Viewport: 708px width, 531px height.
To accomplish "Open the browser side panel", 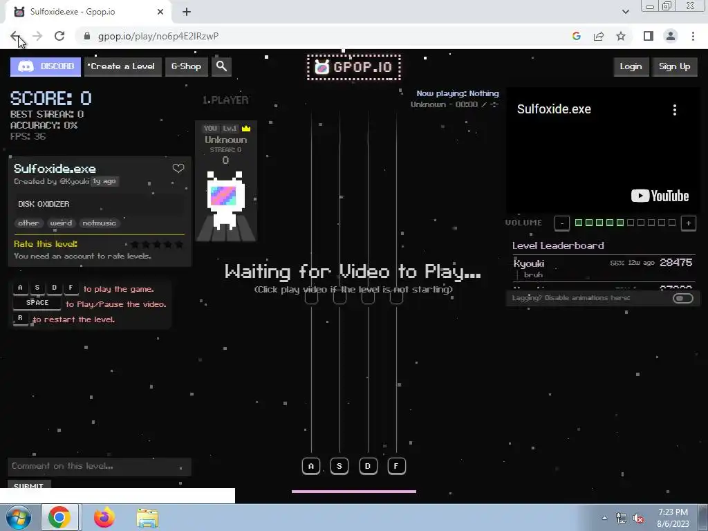I will pos(649,36).
